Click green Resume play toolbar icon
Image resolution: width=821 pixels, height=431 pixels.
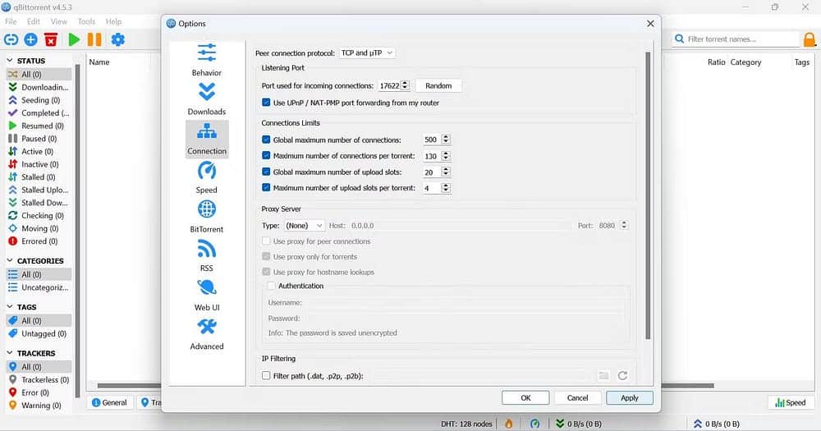74,39
